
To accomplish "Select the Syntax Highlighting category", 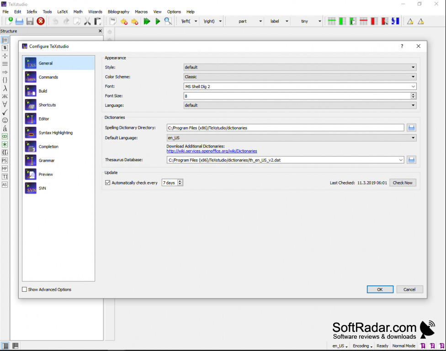I will [58, 133].
